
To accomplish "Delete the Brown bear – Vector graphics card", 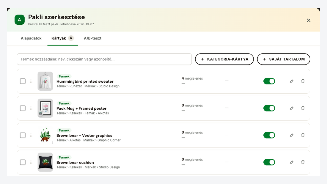I will pyautogui.click(x=303, y=135).
